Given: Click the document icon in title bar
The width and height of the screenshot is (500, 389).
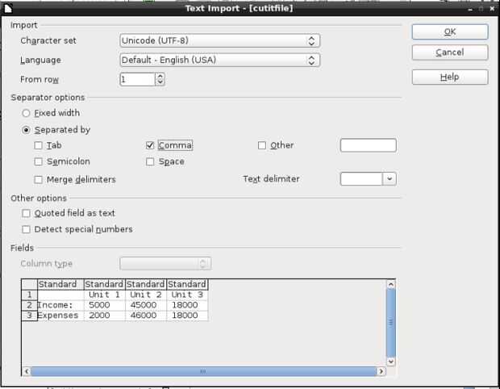Looking at the screenshot, I should 7,8.
